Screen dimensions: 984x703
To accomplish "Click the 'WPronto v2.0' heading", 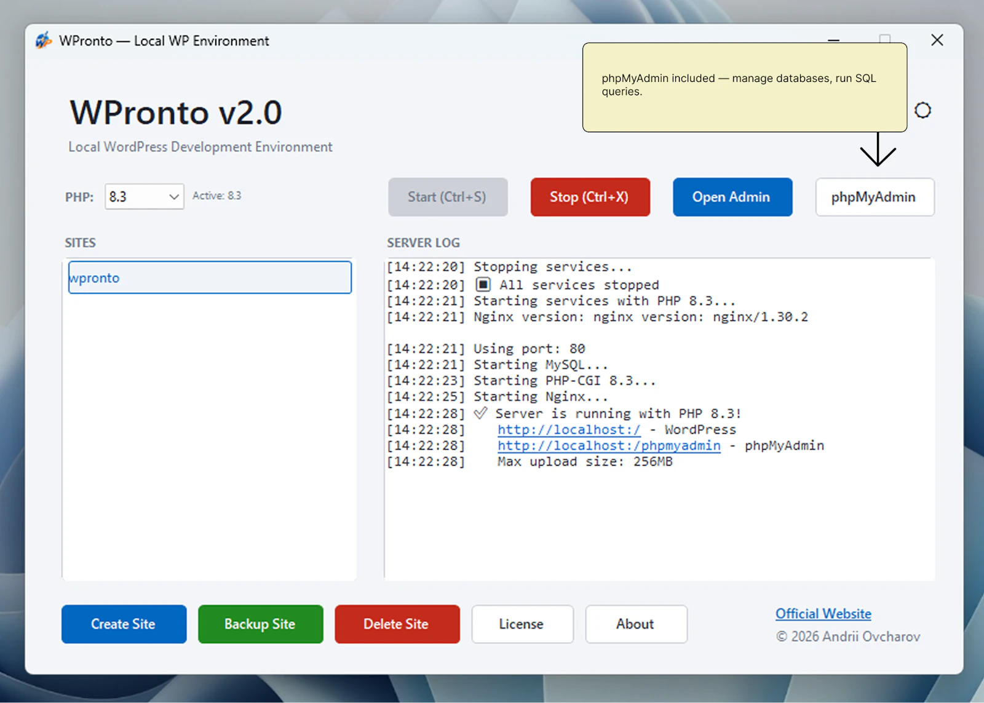I will (176, 113).
